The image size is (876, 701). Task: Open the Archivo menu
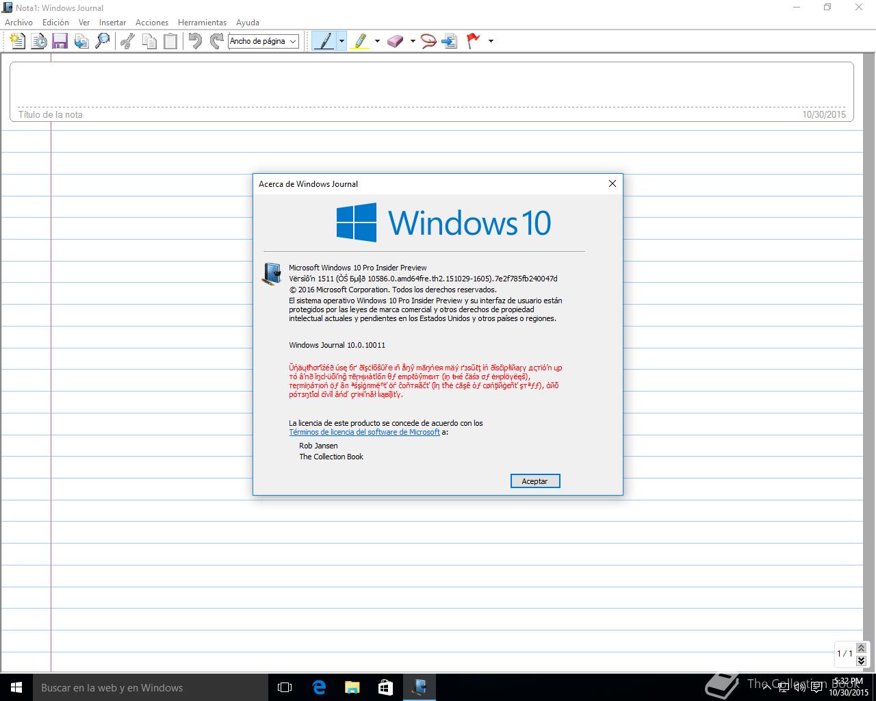pyautogui.click(x=19, y=23)
